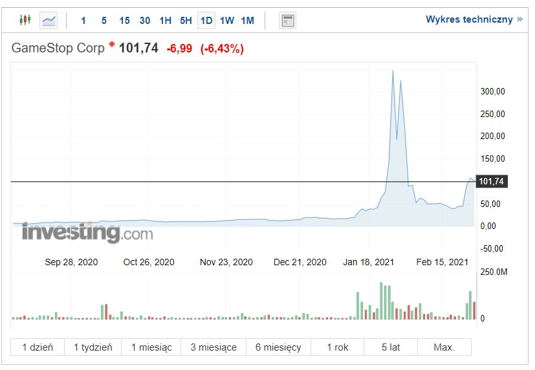Click the Feb 15, 2021 axis label
The width and height of the screenshot is (535, 370).
[x=442, y=262]
